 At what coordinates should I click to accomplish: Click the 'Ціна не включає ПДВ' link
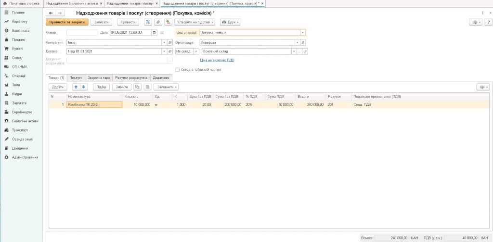coord(217,60)
